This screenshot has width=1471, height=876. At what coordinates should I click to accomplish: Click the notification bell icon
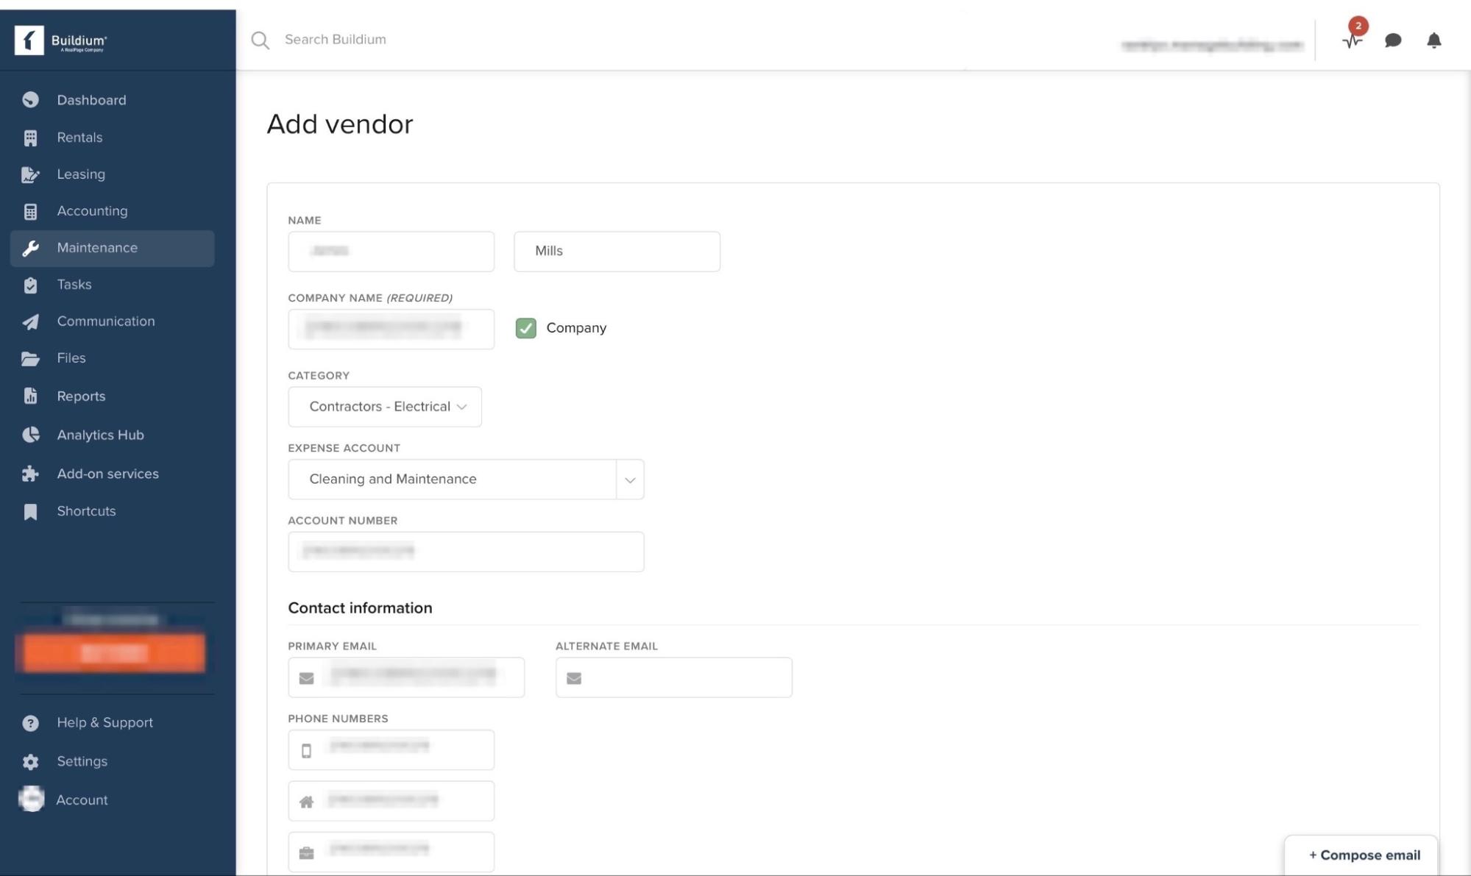[x=1433, y=40]
